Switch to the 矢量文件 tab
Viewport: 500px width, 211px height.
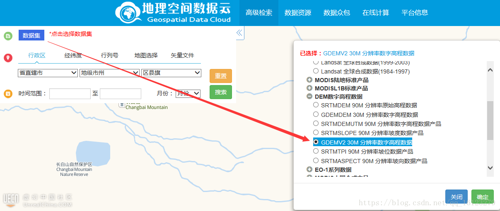pos(182,55)
